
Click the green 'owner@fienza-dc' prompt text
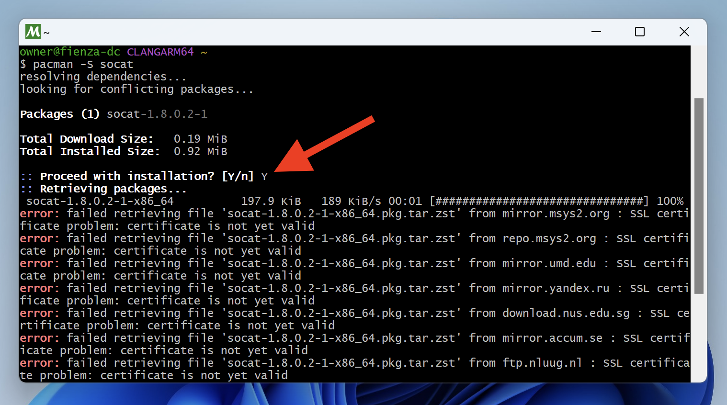coord(70,52)
